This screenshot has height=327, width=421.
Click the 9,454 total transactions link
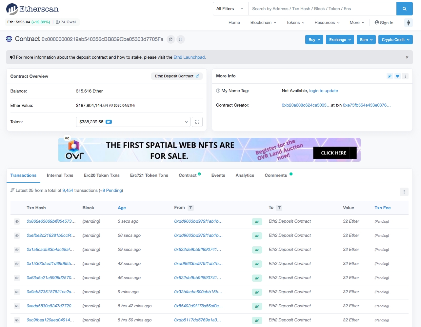pyautogui.click(x=68, y=191)
